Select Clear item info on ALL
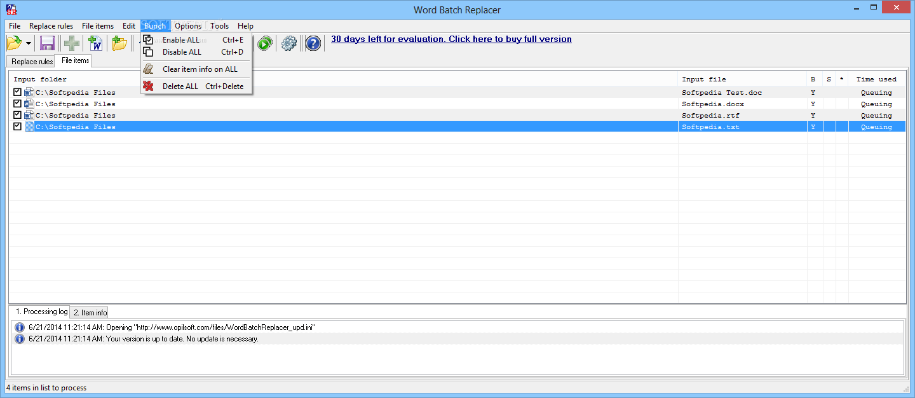915x398 pixels. 196,69
